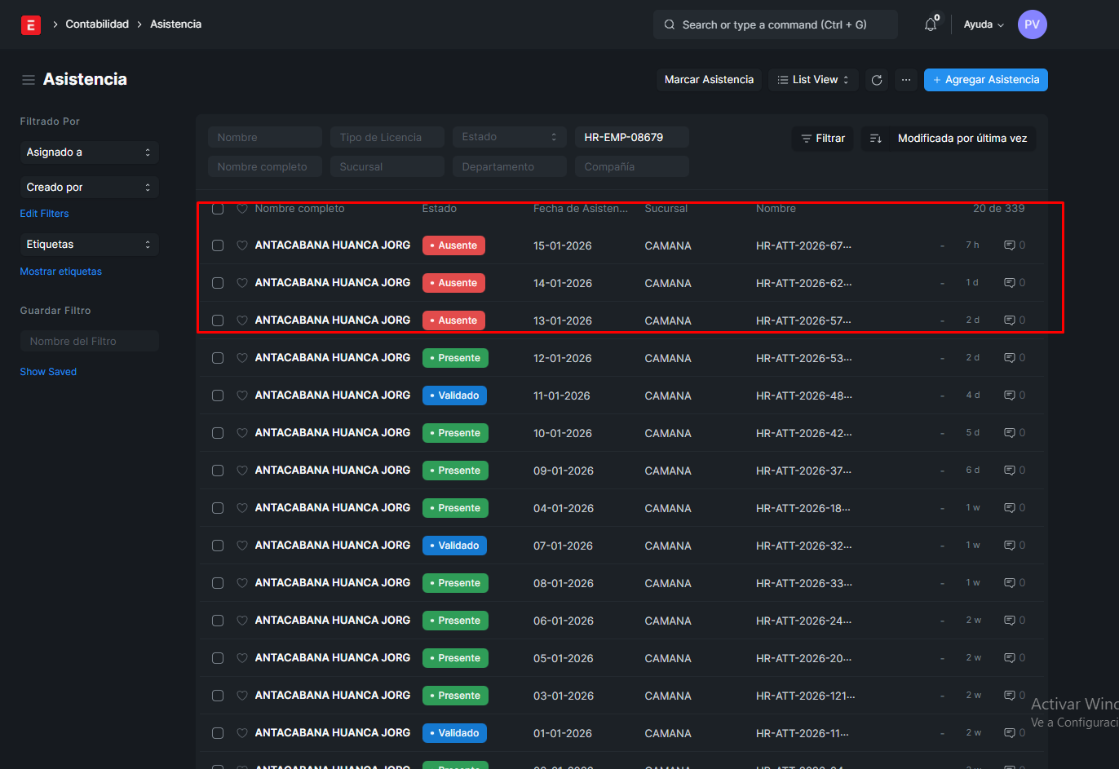The image size is (1119, 769).
Task: Open comments icon on 14-01-2026 row
Action: pyautogui.click(x=1010, y=283)
